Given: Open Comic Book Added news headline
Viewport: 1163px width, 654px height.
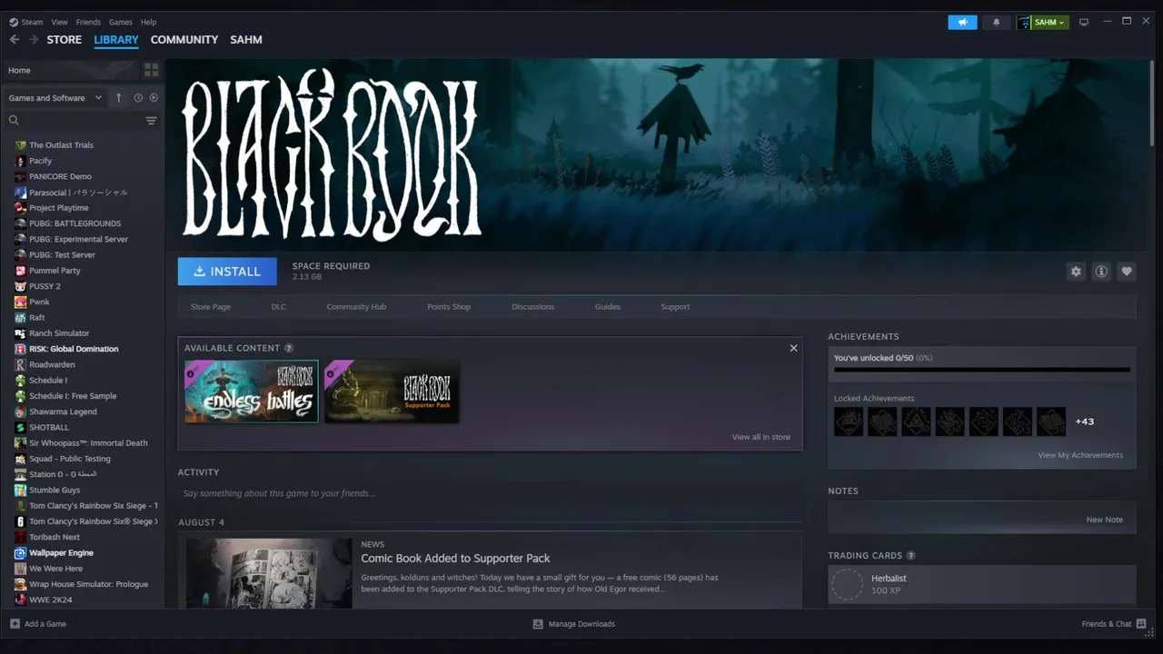Looking at the screenshot, I should coord(455,559).
